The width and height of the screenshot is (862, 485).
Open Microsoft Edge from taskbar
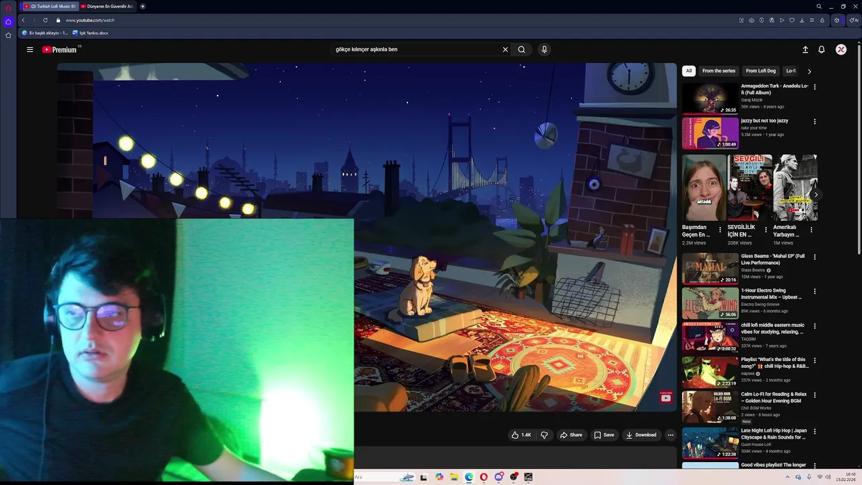(x=469, y=477)
